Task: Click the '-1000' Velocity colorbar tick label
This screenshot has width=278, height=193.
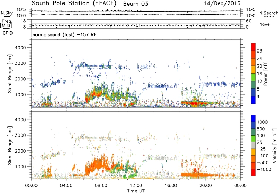Action: pyautogui.click(x=264, y=169)
